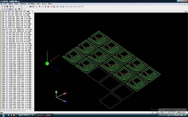Open the 编辑(E) menu
The width and height of the screenshot is (188, 117).
point(11,4)
